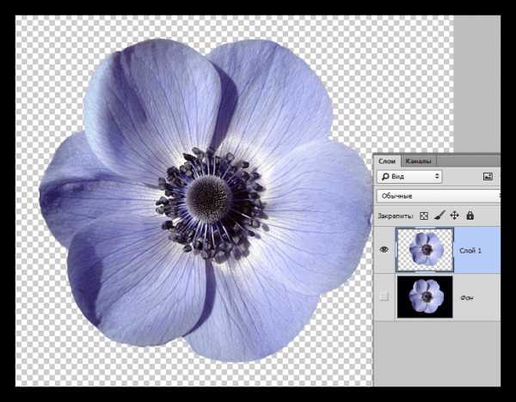Lock all with the padlock icon
The width and height of the screenshot is (516, 402).
tap(470, 216)
